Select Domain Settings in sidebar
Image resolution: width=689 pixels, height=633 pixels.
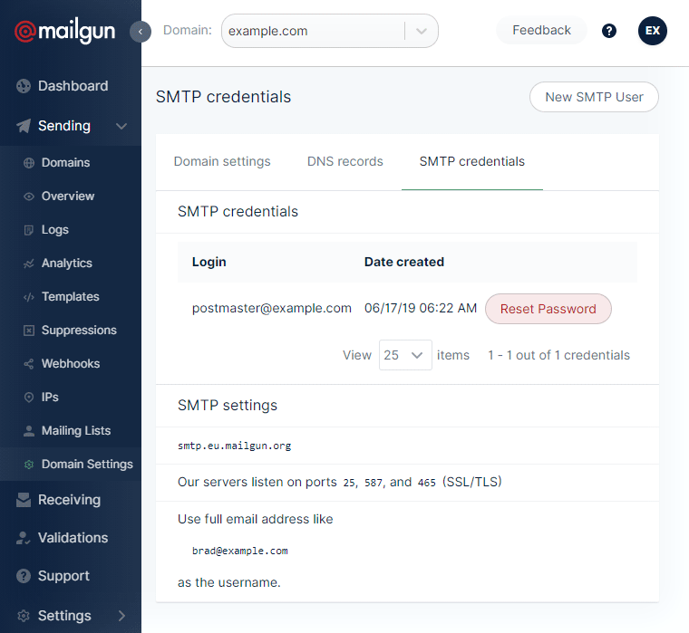(87, 465)
